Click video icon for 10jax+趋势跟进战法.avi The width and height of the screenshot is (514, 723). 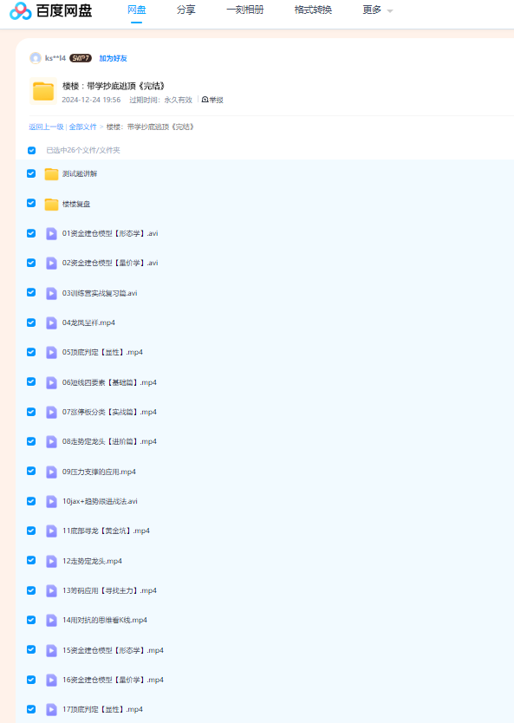pyautogui.click(x=51, y=501)
